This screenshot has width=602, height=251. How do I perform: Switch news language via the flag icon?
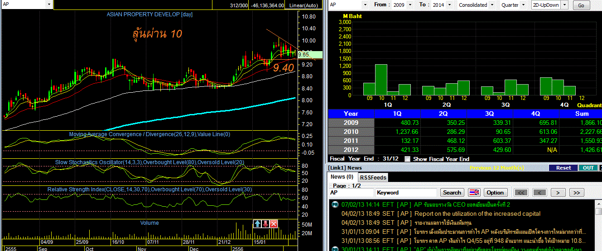474,192
